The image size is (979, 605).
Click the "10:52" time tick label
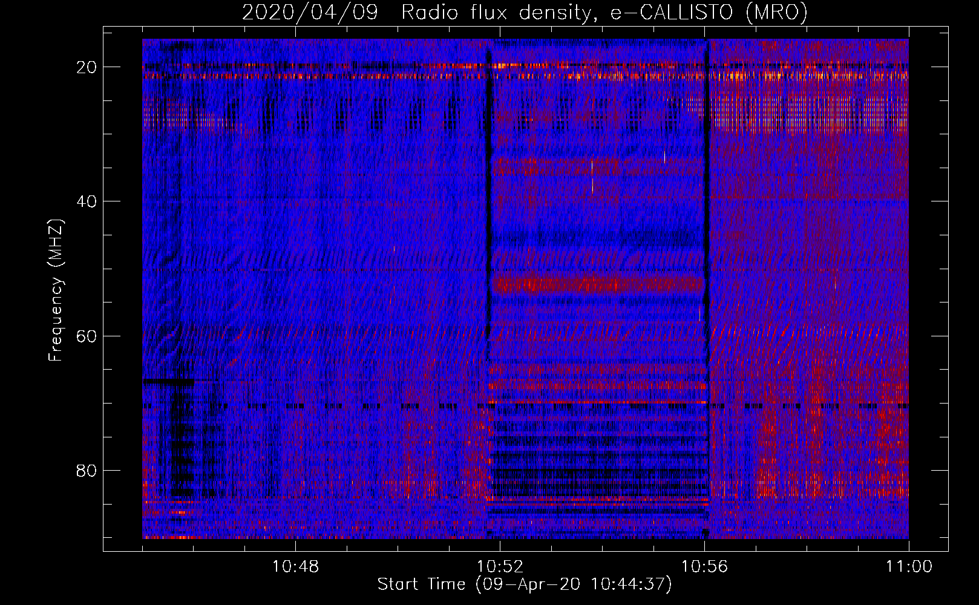tap(500, 567)
